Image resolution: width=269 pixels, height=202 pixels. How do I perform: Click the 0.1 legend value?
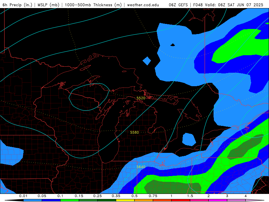pyautogui.click(x=60, y=196)
